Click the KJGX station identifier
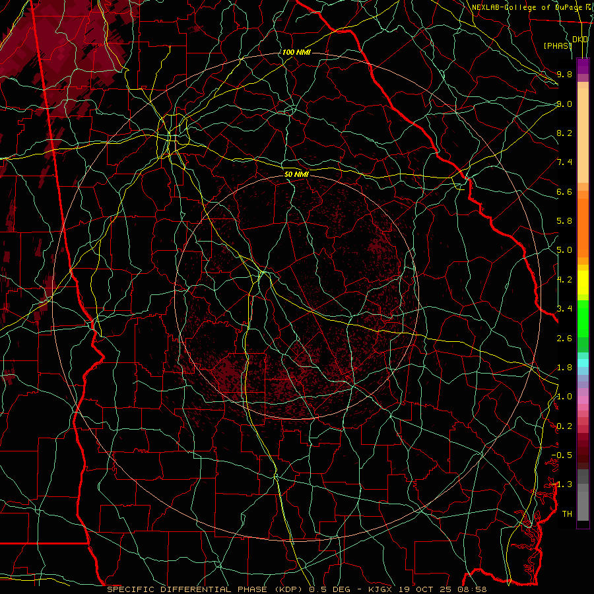Image resolution: width=594 pixels, height=594 pixels. [x=381, y=589]
